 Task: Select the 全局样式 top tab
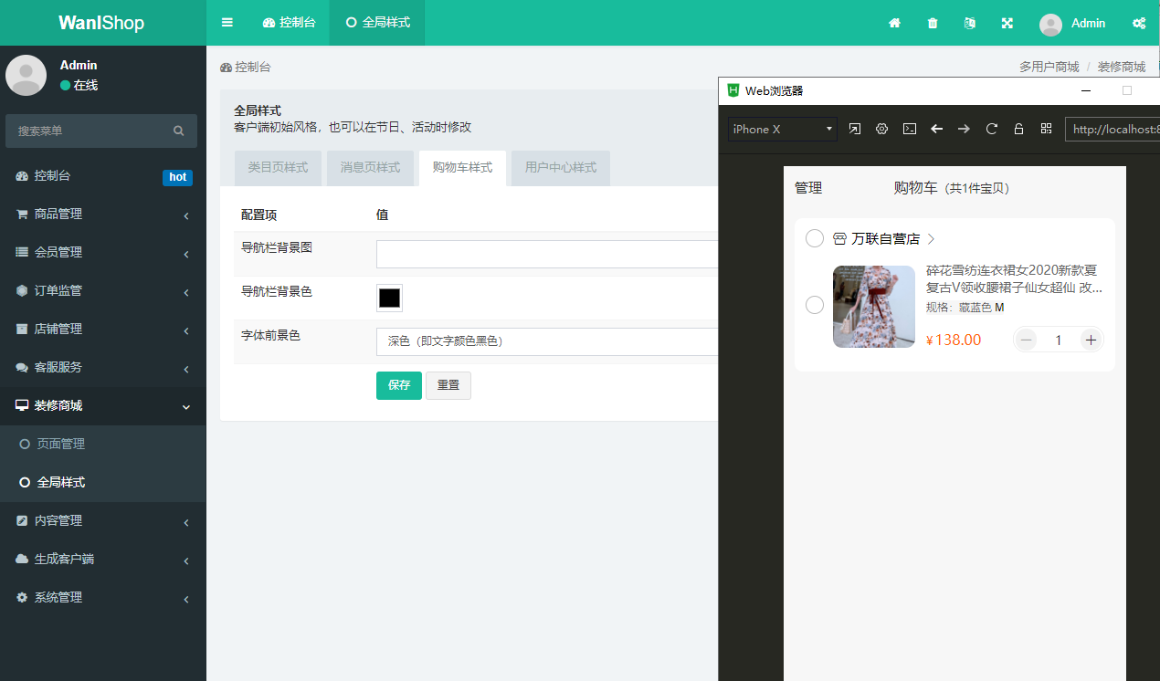(377, 23)
